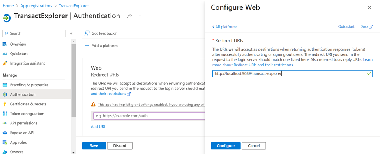The height and width of the screenshot is (154, 380).
Task: Click the Certificates & secrets key icon
Action: (x=5, y=104)
